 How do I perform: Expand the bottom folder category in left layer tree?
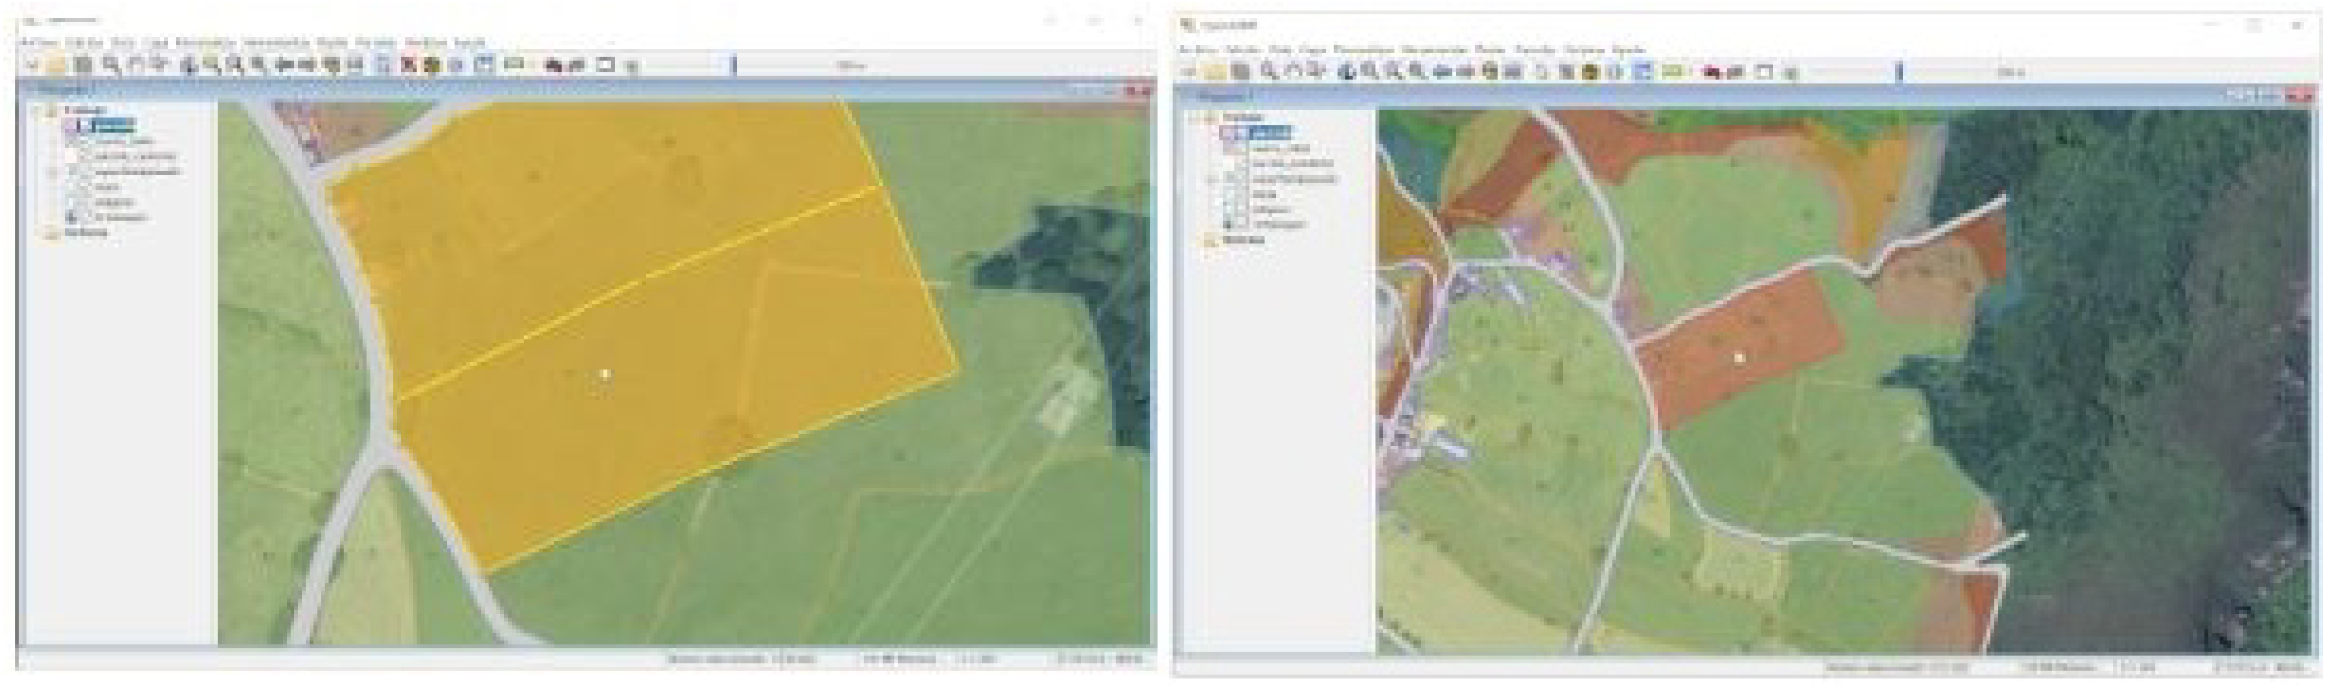click(38, 233)
